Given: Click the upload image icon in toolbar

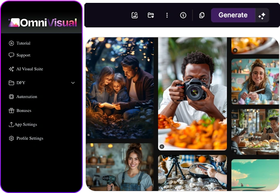Looking at the screenshot, I should click(135, 15).
